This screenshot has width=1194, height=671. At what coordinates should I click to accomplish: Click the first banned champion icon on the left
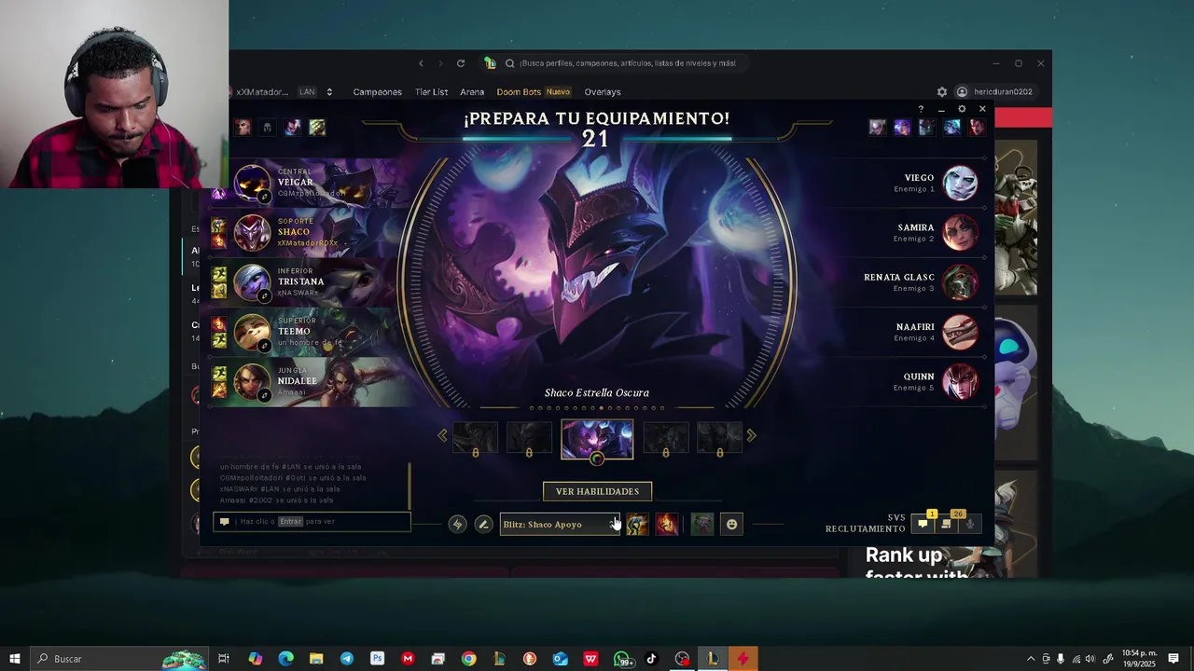(243, 128)
